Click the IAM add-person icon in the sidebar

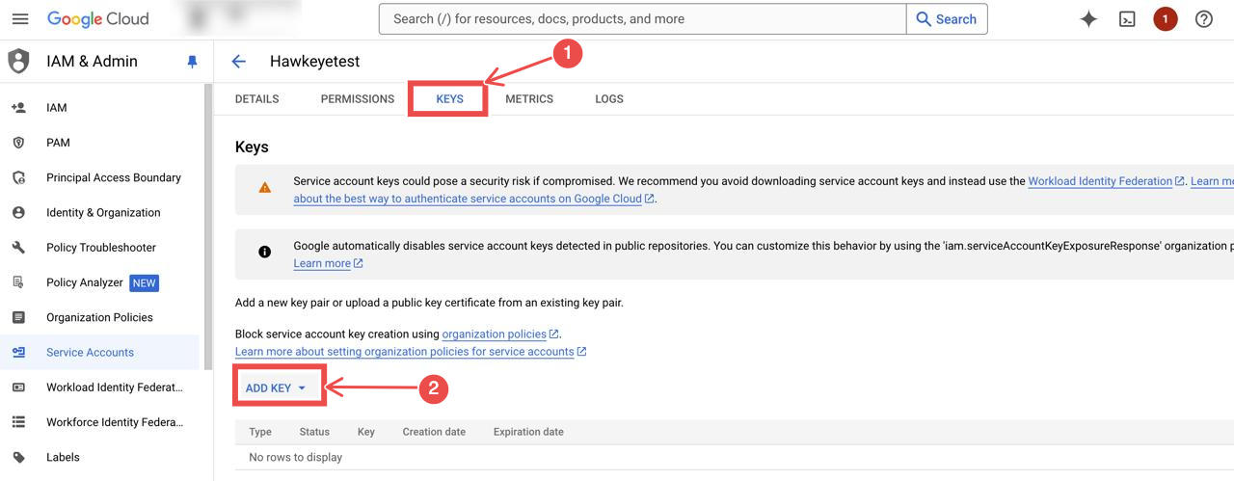pyautogui.click(x=18, y=108)
